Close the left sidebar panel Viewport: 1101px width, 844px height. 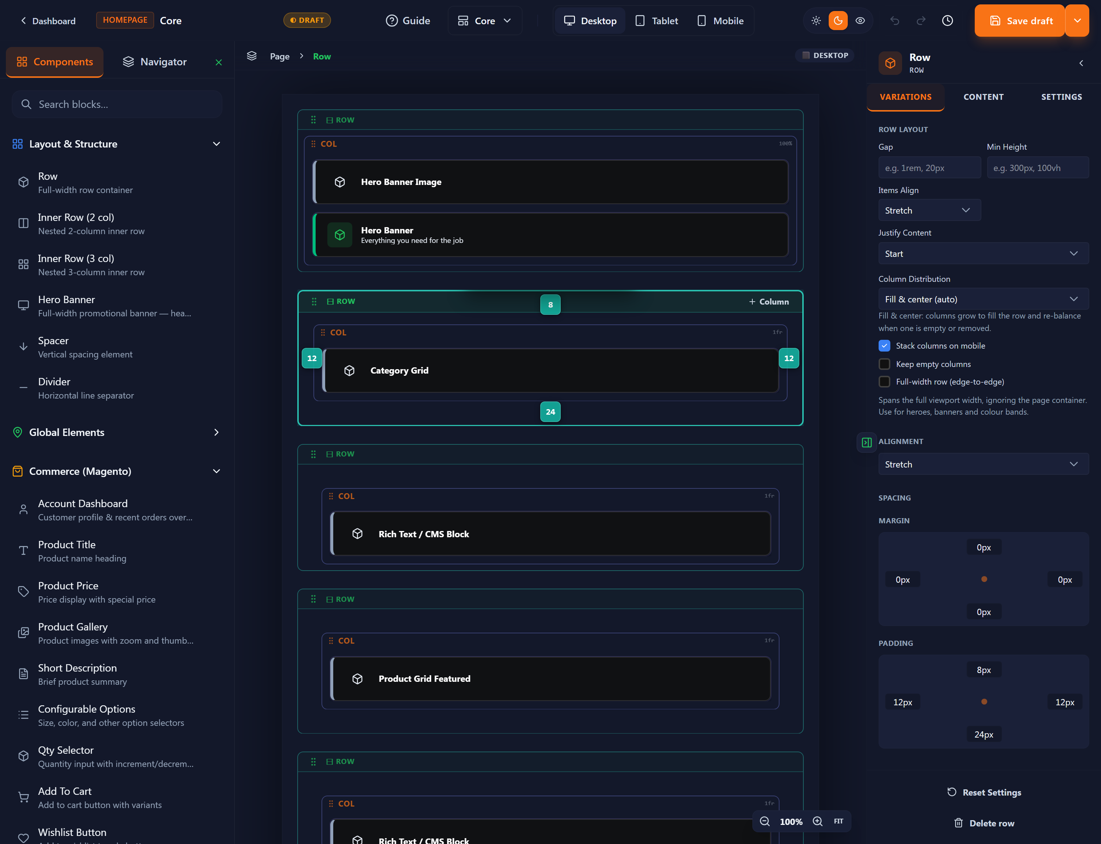(219, 62)
